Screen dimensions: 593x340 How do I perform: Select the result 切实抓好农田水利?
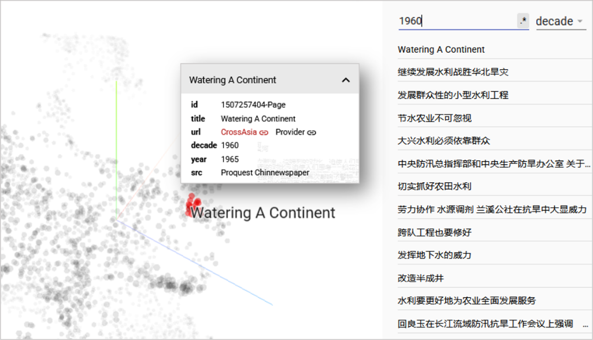point(434,187)
